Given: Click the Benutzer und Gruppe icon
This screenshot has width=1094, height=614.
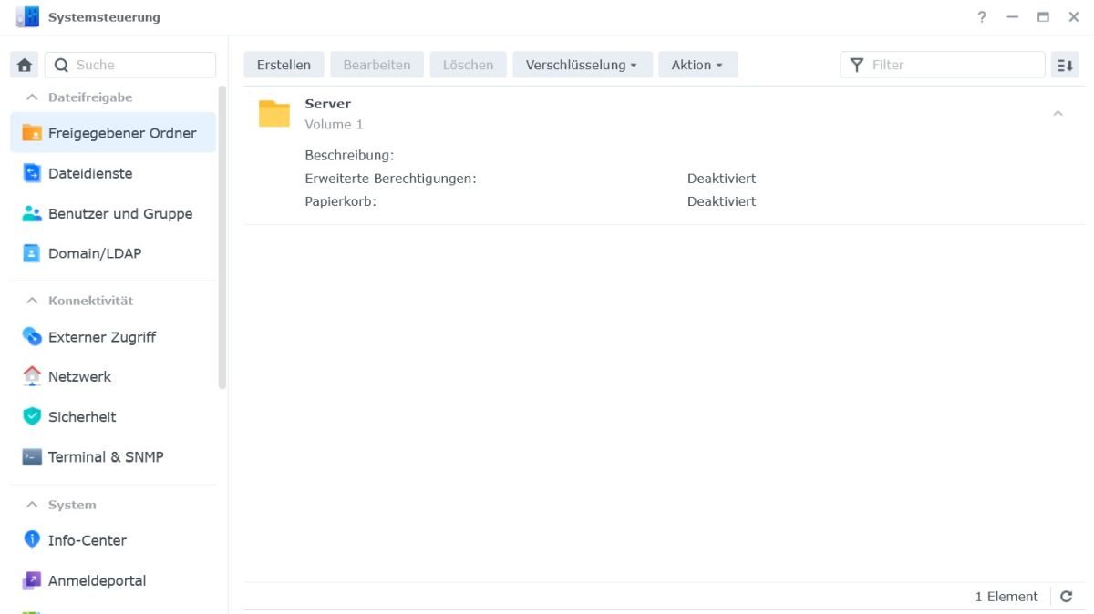Looking at the screenshot, I should (x=32, y=213).
